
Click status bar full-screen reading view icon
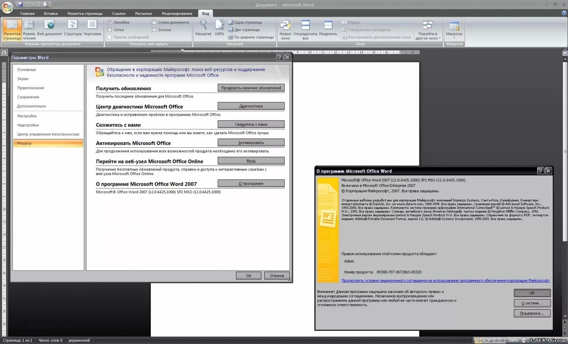tap(484, 340)
